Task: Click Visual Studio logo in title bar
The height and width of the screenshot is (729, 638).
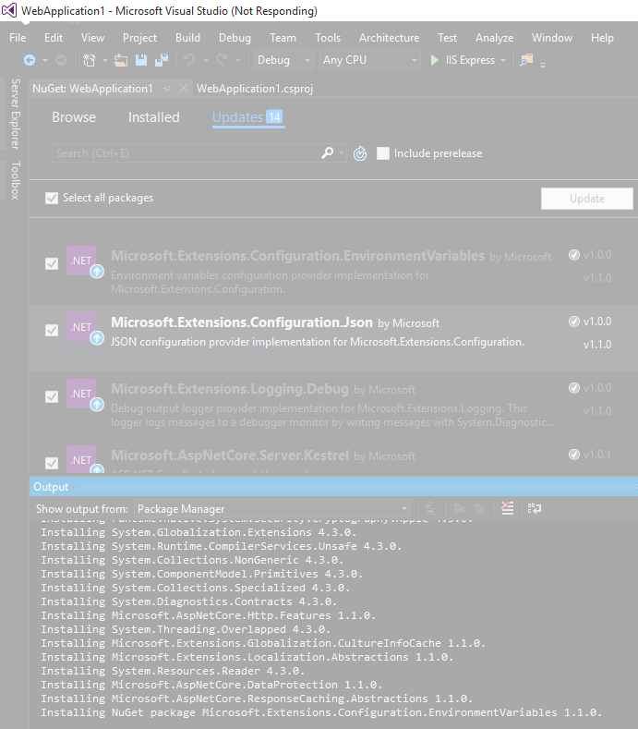Action: [9, 10]
